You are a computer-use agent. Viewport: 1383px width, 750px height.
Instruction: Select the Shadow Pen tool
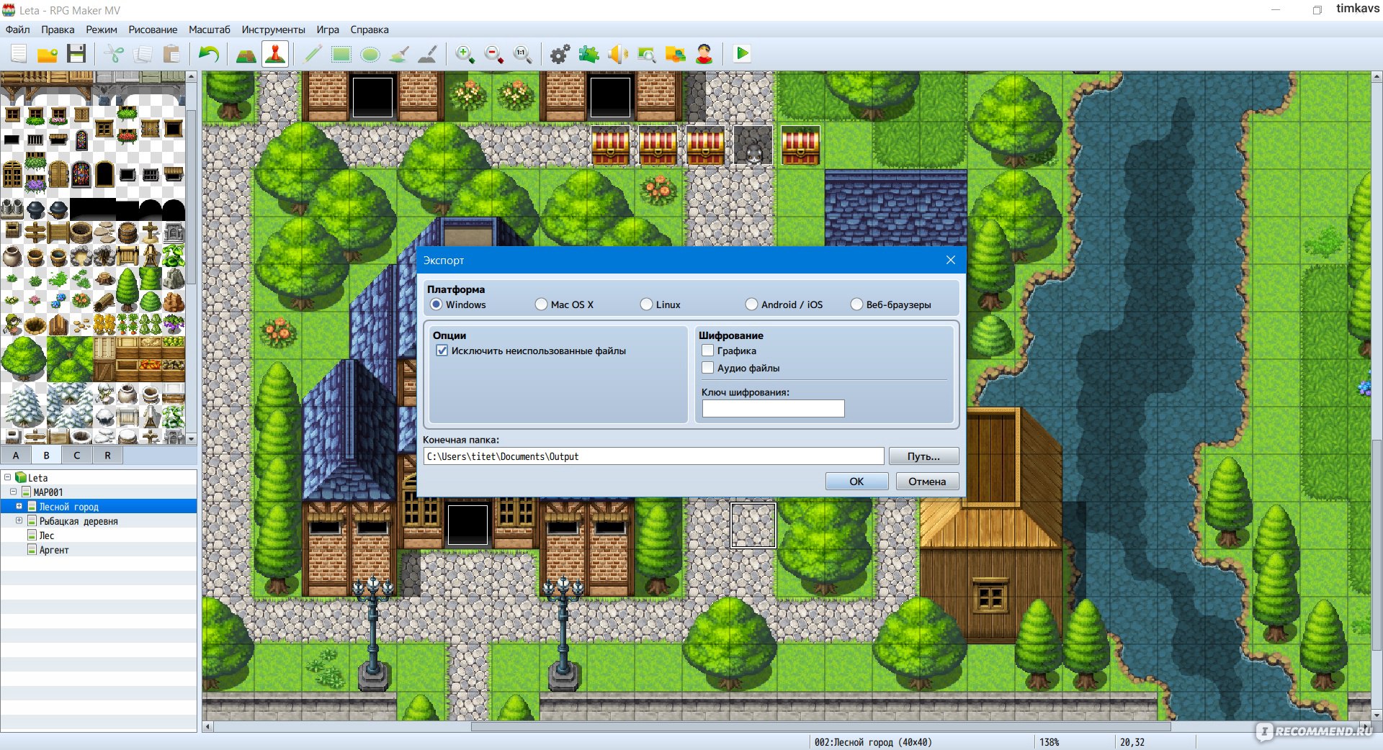pos(428,54)
